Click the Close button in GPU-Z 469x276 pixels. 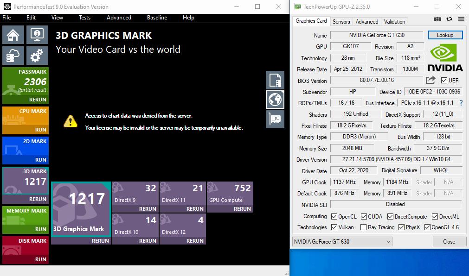click(x=449, y=241)
